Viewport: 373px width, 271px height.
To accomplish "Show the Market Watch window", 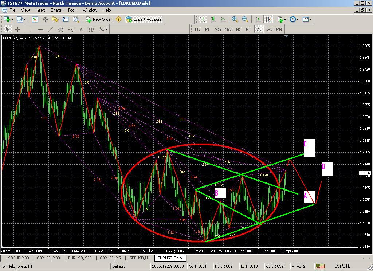I will pos(35,20).
